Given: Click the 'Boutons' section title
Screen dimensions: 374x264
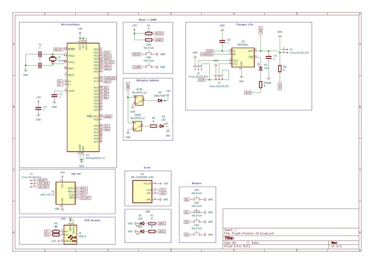Looking at the screenshot, I should click(x=196, y=183).
